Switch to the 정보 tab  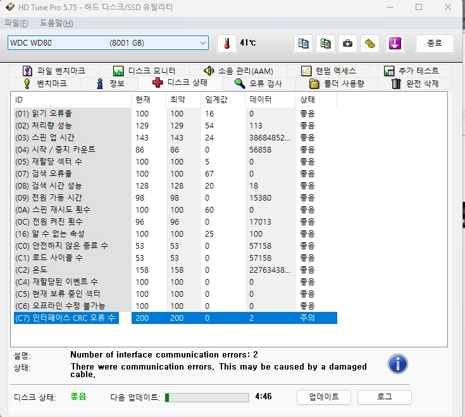click(109, 84)
